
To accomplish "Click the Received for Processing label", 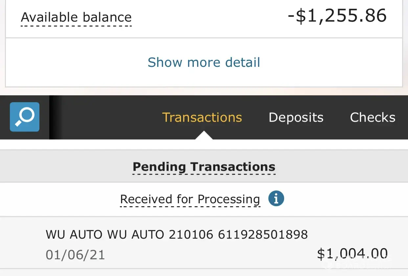I will pyautogui.click(x=190, y=199).
